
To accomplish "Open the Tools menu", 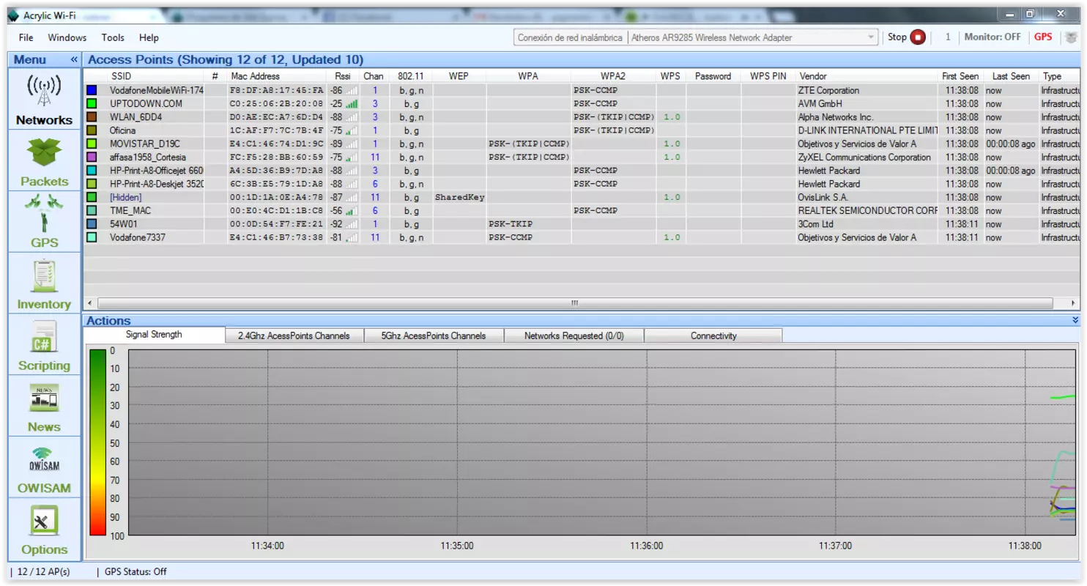I will point(113,37).
